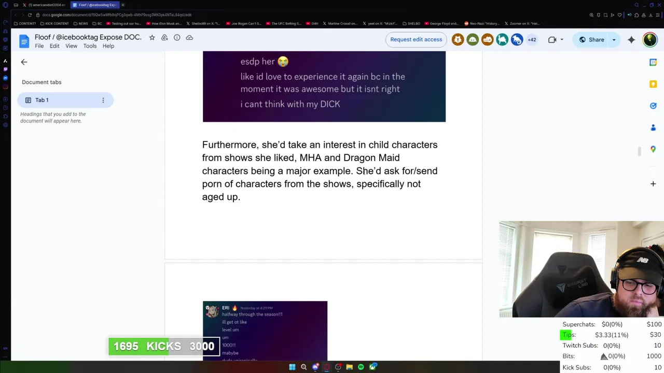Open Windows taskbar search
Viewport: 664px width, 373px height.
click(303, 367)
